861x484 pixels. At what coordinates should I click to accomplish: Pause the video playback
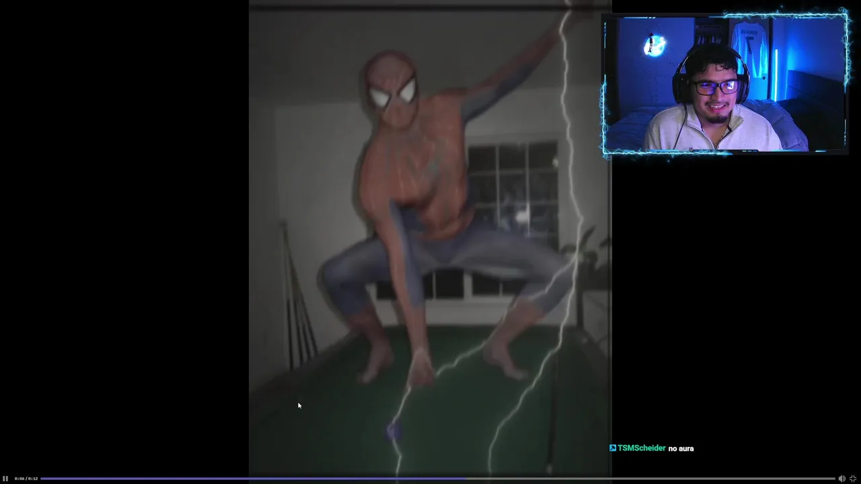(x=5, y=479)
